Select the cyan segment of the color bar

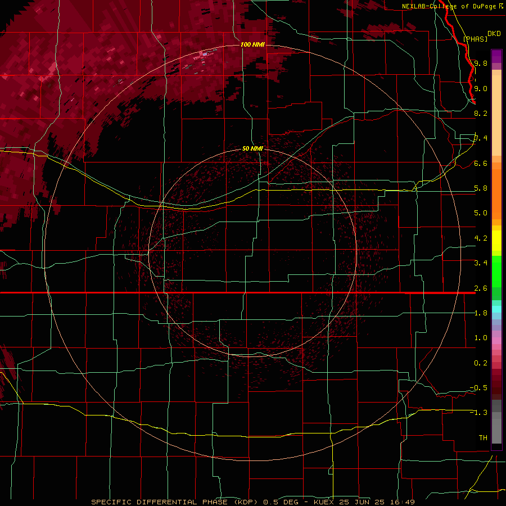pyautogui.click(x=496, y=309)
